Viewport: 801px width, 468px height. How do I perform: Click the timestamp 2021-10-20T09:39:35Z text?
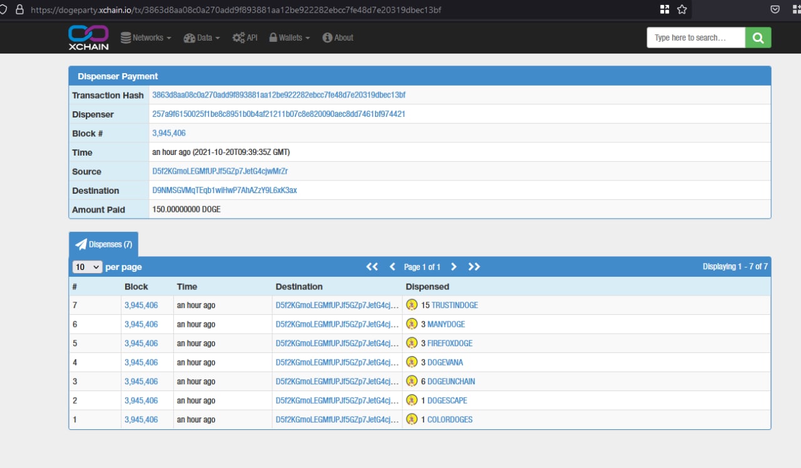(241, 152)
